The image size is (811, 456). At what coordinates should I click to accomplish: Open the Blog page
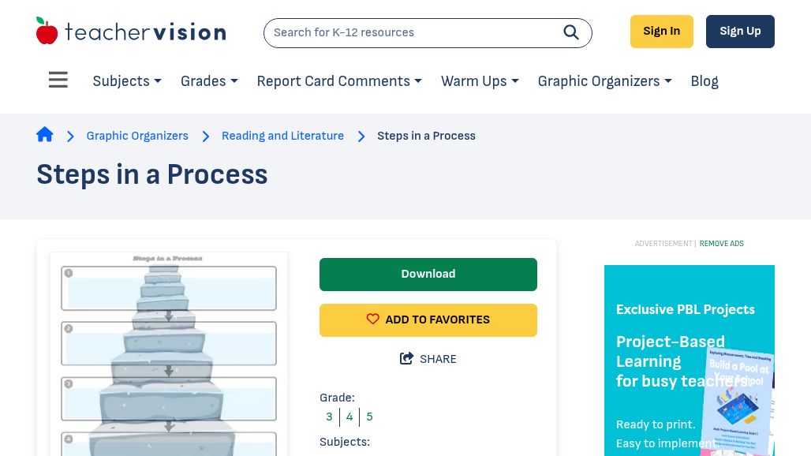click(704, 81)
